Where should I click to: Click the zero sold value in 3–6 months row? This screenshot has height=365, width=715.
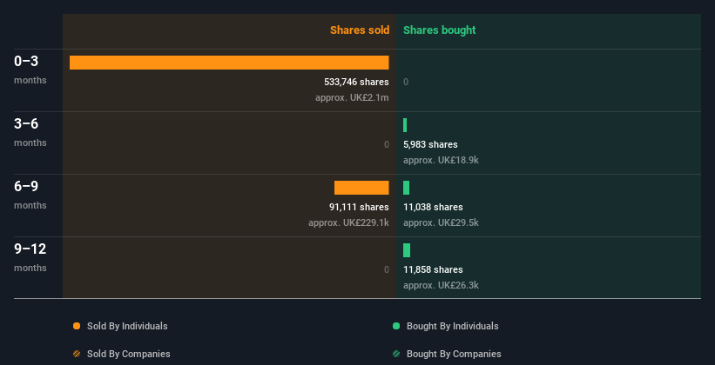[x=387, y=145]
